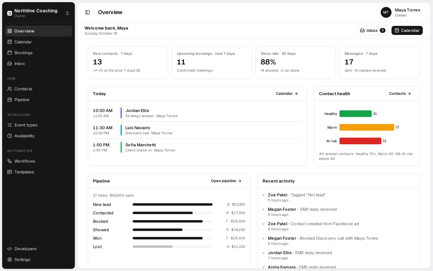
Task: Open the Maya Torres account name
Action: [408, 10]
